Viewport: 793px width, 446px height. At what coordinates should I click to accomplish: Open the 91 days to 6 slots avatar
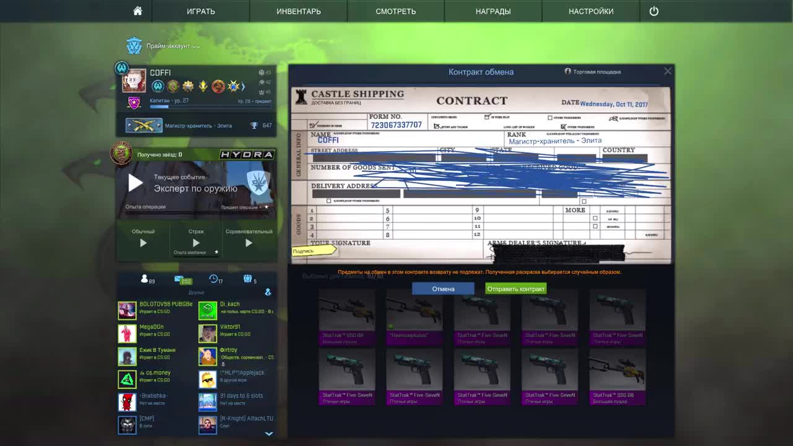tap(208, 402)
